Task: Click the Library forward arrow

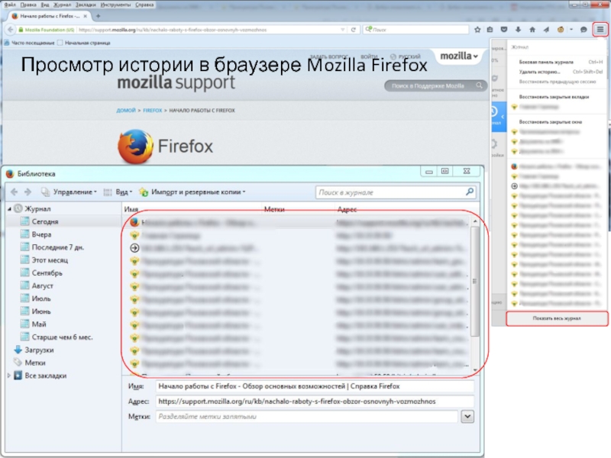Action: click(x=27, y=192)
